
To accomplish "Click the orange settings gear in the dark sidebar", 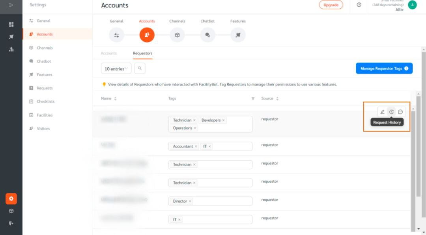I will 11,198.
